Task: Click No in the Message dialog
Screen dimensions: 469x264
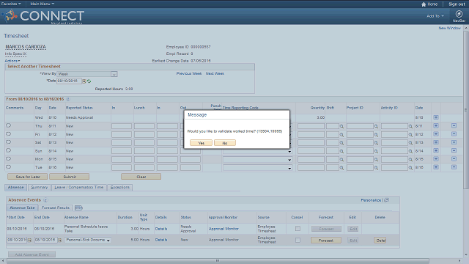Action: click(x=225, y=143)
